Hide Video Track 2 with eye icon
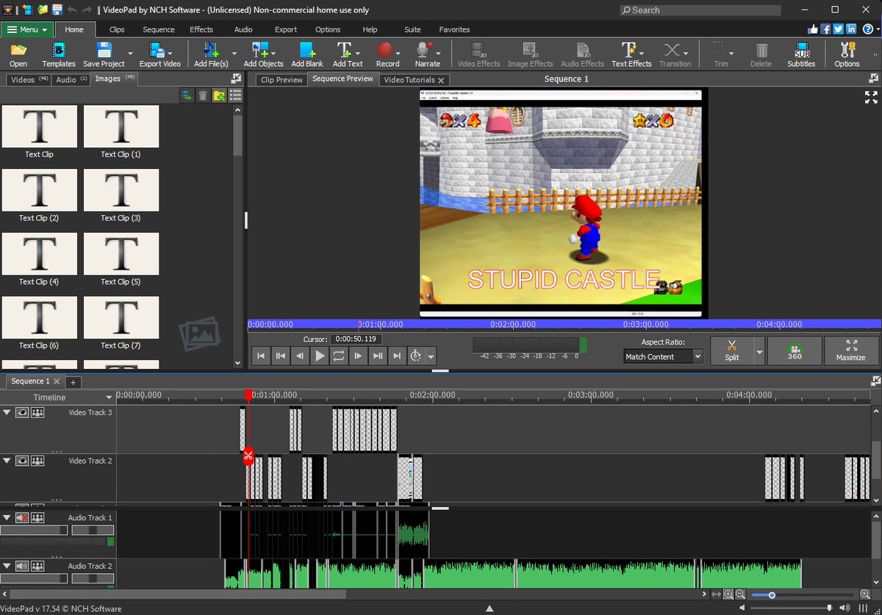 (x=23, y=461)
